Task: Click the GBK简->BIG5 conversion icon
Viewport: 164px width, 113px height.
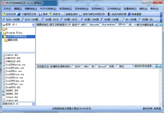Action: (x=43, y=19)
